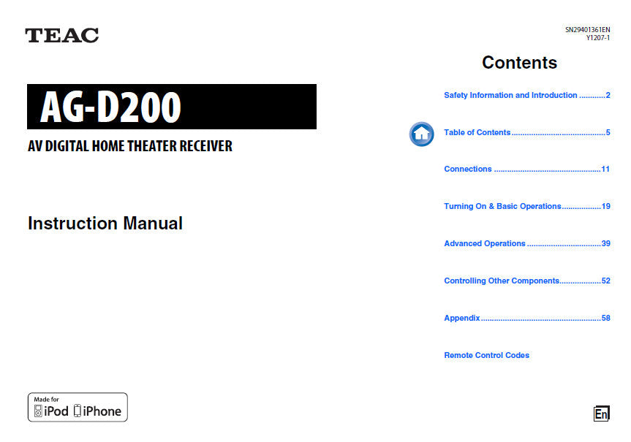
Task: Click the AG-D200 title banner
Action: [x=172, y=107]
